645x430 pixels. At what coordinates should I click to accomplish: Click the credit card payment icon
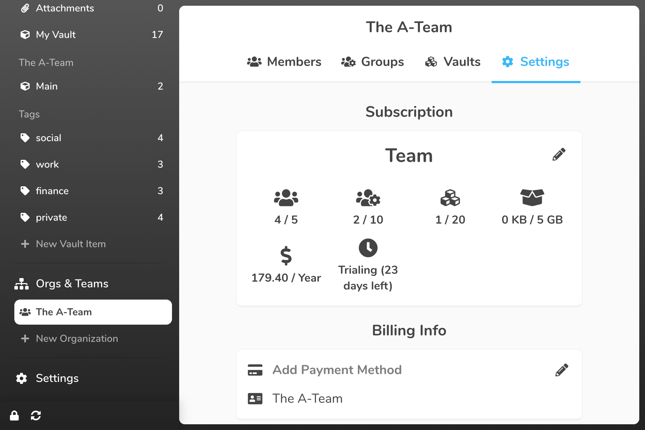(255, 370)
